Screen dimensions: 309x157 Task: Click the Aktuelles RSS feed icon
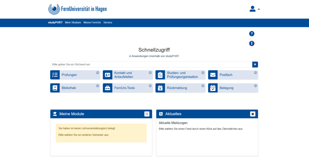[161, 114]
